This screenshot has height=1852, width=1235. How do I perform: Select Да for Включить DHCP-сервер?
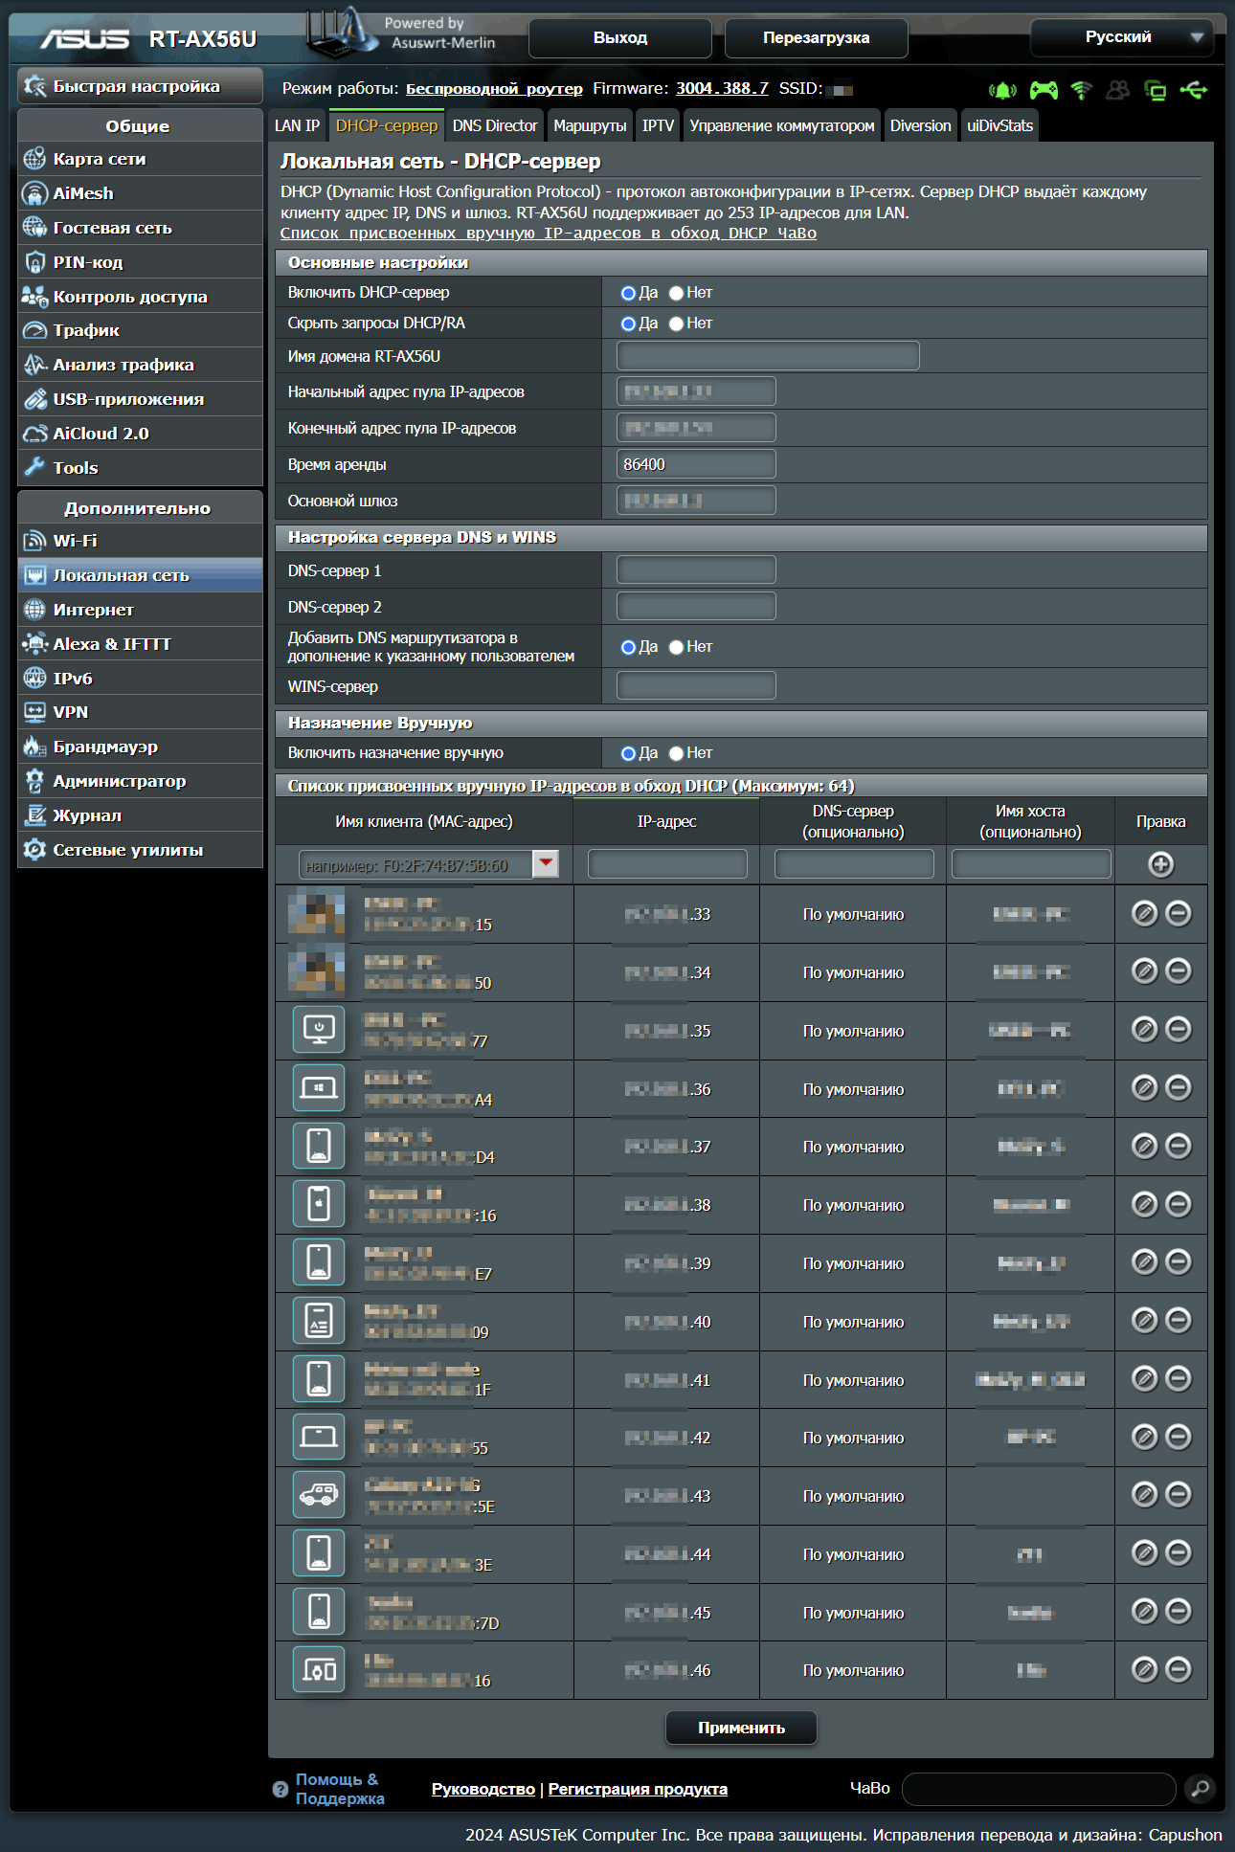coord(628,293)
